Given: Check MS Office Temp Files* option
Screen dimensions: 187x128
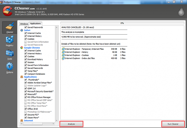Looking at the screenshot, I should point(25,103).
